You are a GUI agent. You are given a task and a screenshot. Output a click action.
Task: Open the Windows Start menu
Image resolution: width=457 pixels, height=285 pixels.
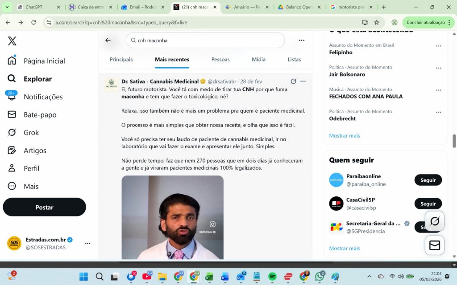click(x=83, y=277)
